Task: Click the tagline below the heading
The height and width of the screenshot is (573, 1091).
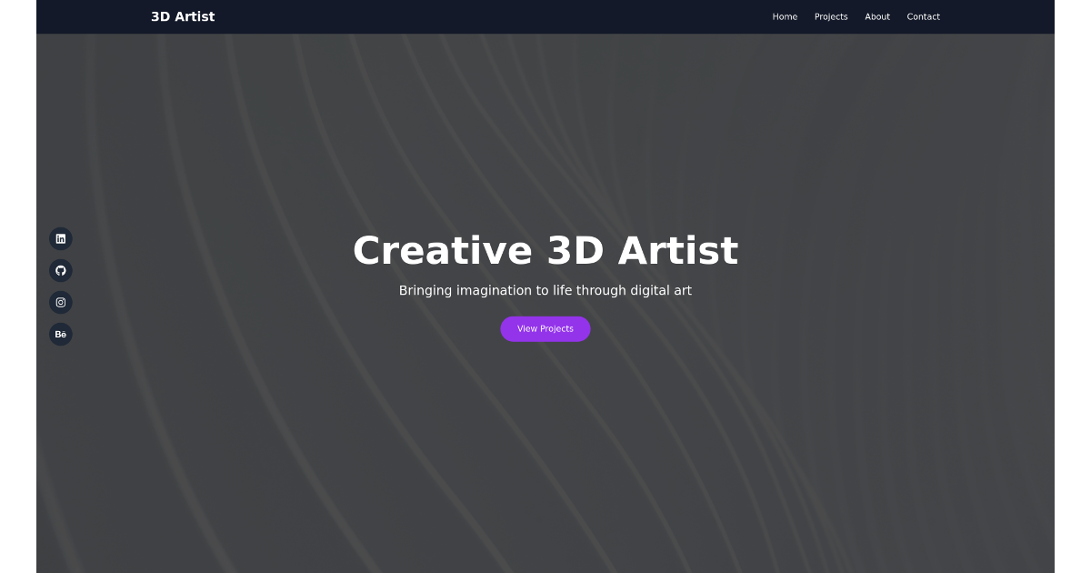Action: pyautogui.click(x=545, y=290)
